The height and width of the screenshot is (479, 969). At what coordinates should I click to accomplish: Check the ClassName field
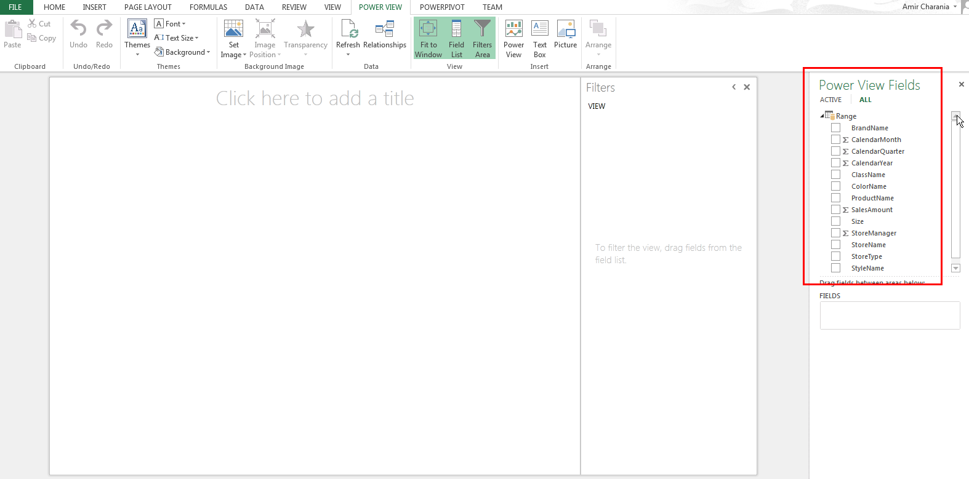[x=835, y=175]
